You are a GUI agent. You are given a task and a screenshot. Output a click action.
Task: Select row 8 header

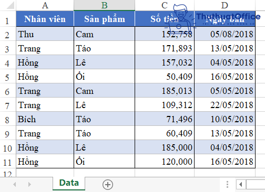pos(8,119)
